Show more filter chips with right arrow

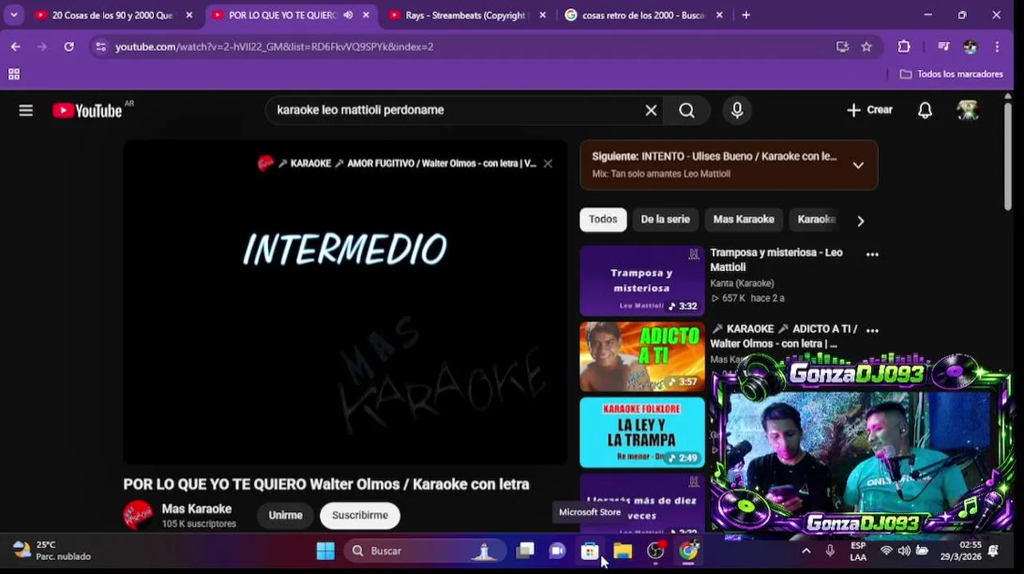[x=860, y=221]
